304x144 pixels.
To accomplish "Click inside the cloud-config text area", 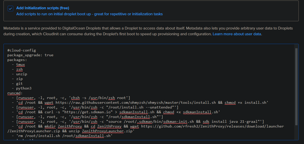I will pyautogui.click(x=150, y=75).
